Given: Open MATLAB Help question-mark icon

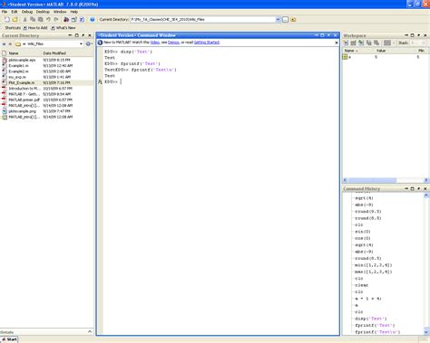Looking at the screenshot, I should (x=93, y=19).
